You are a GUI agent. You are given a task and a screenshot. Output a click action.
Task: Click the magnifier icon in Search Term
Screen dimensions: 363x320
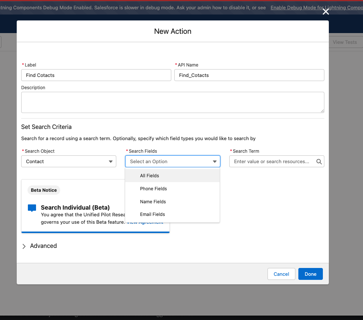pyautogui.click(x=319, y=162)
